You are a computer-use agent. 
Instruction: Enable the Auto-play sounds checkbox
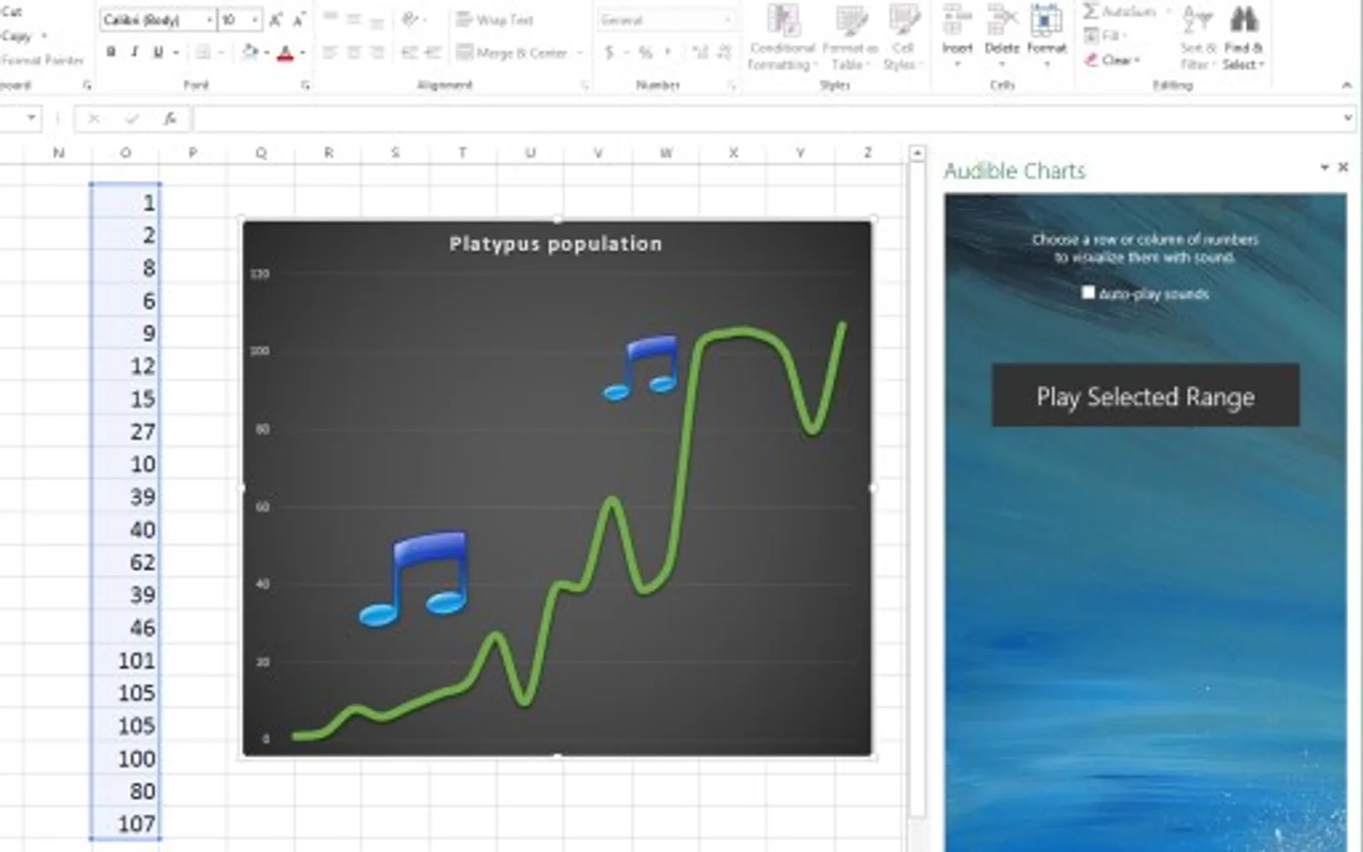1088,293
